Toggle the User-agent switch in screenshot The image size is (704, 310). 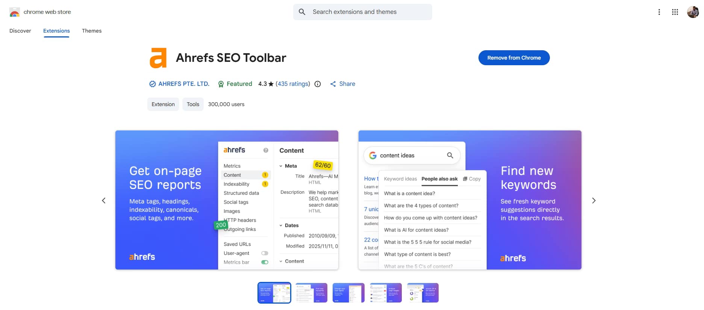point(265,253)
